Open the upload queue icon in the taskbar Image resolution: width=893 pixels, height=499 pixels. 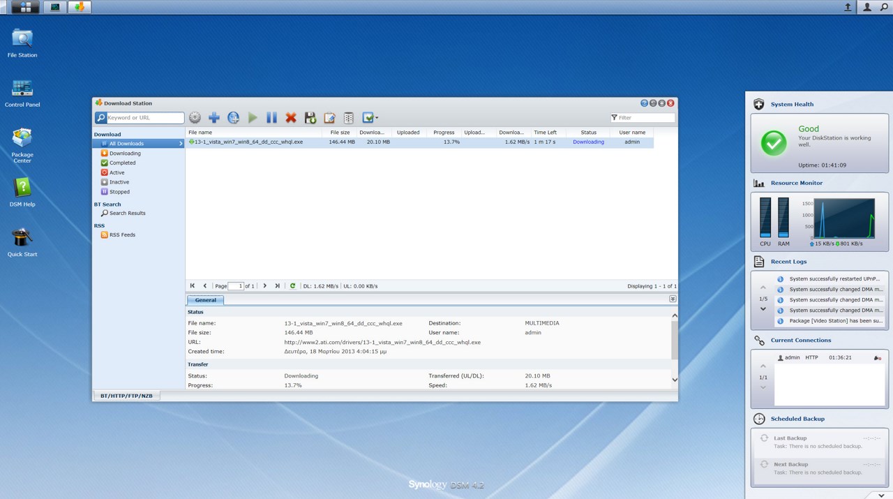[x=848, y=7]
